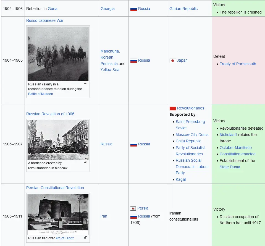
Task: Click Russia flag icon in Russo-Japanese War row
Action: (133, 61)
